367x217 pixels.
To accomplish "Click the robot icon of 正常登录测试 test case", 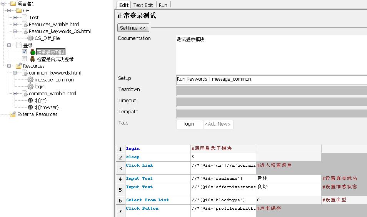I will click(33, 52).
